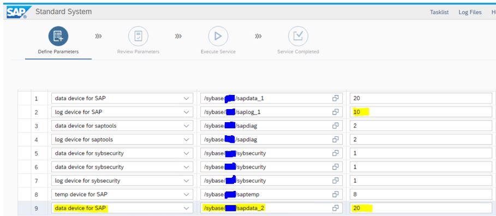This screenshot has height=216, width=496.
Task: Edit size field of row 2 with 10
Action: pyautogui.click(x=421, y=112)
